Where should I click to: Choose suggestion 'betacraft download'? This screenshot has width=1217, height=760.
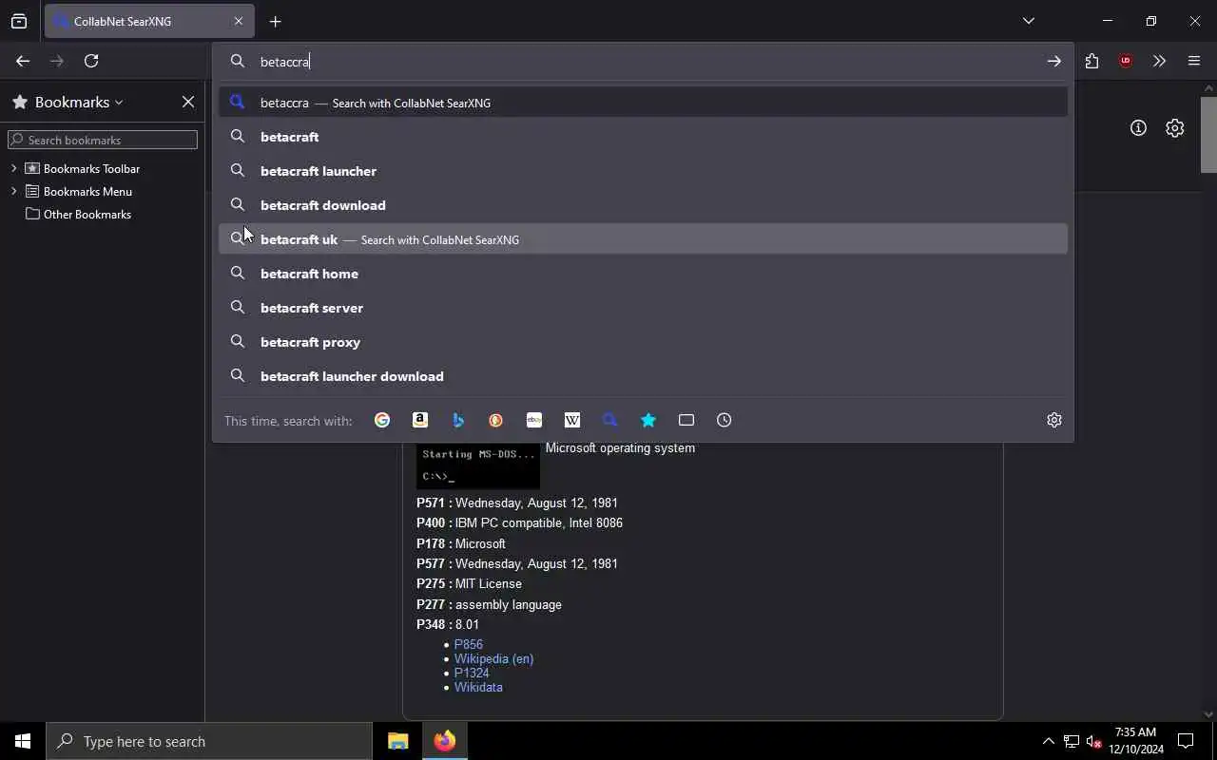[x=643, y=205]
